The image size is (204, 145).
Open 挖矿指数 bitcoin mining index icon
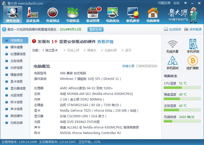point(193,63)
